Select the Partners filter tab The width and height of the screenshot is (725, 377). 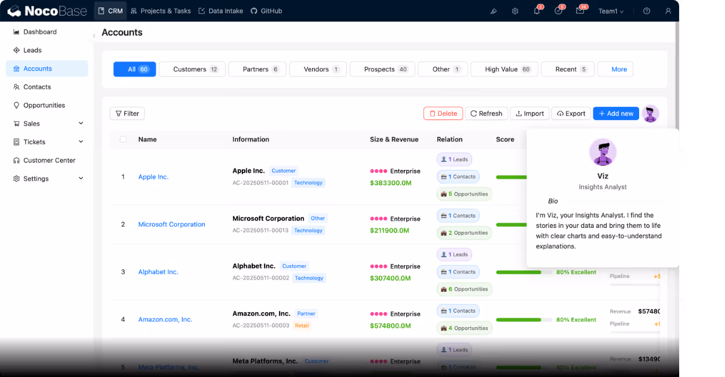[257, 70]
